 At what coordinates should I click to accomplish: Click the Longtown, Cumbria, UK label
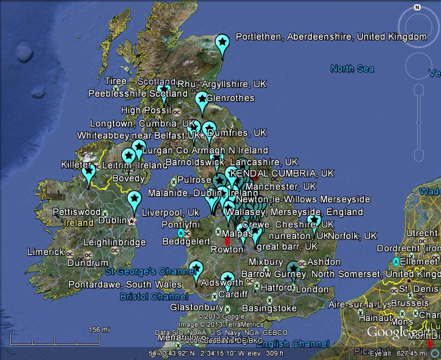pyautogui.click(x=142, y=123)
